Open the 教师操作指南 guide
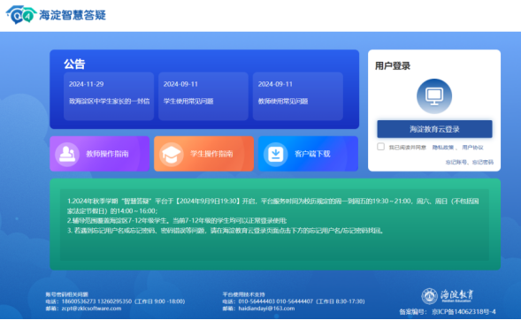Image resolution: width=521 pixels, height=320 pixels. coord(100,154)
